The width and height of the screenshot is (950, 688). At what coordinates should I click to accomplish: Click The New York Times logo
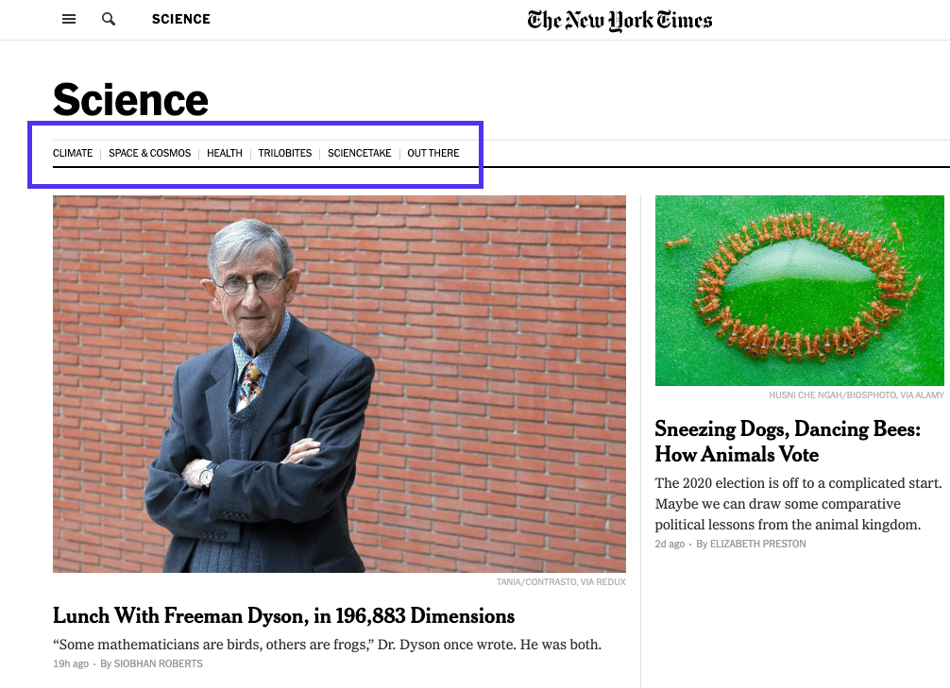pyautogui.click(x=619, y=19)
